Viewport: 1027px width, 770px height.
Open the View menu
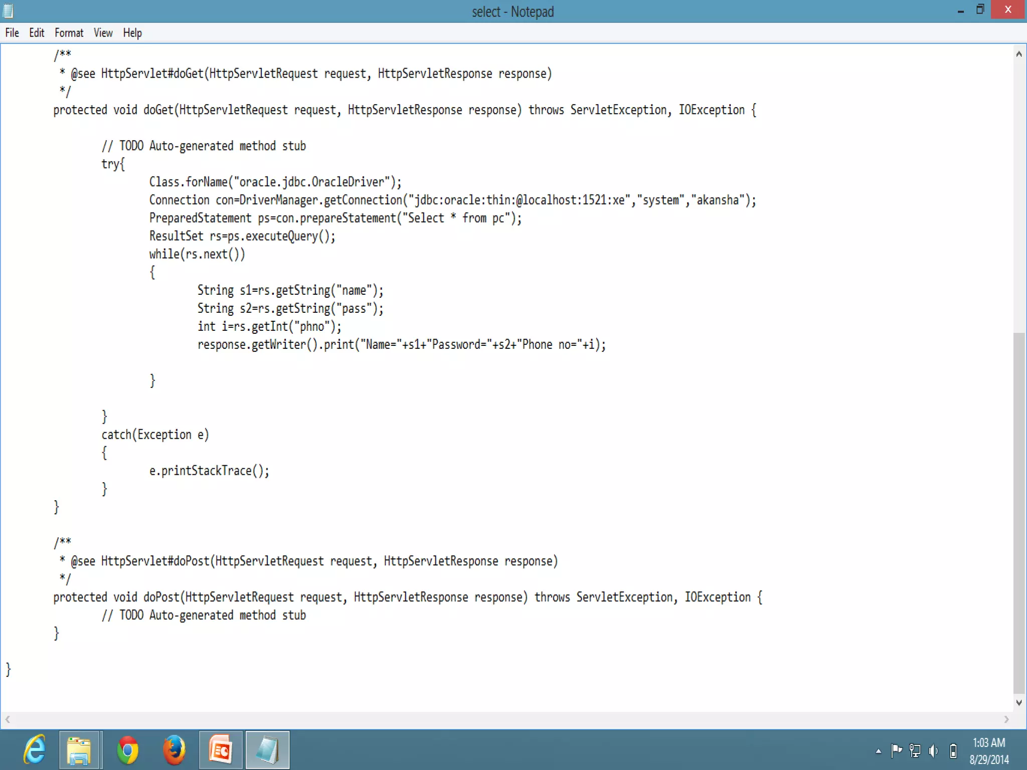pos(103,33)
